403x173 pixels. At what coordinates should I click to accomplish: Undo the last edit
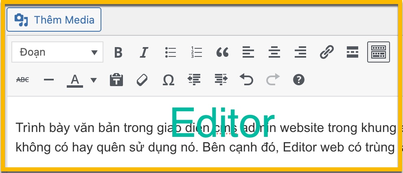[246, 80]
